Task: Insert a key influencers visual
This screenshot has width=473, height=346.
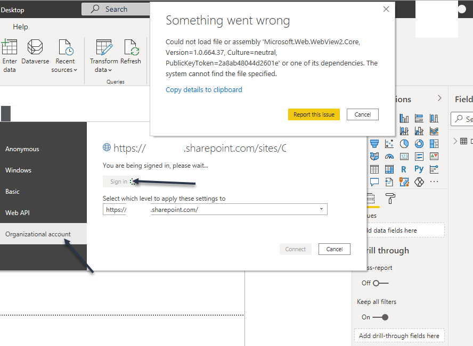Action: pyautogui.click(x=434, y=169)
